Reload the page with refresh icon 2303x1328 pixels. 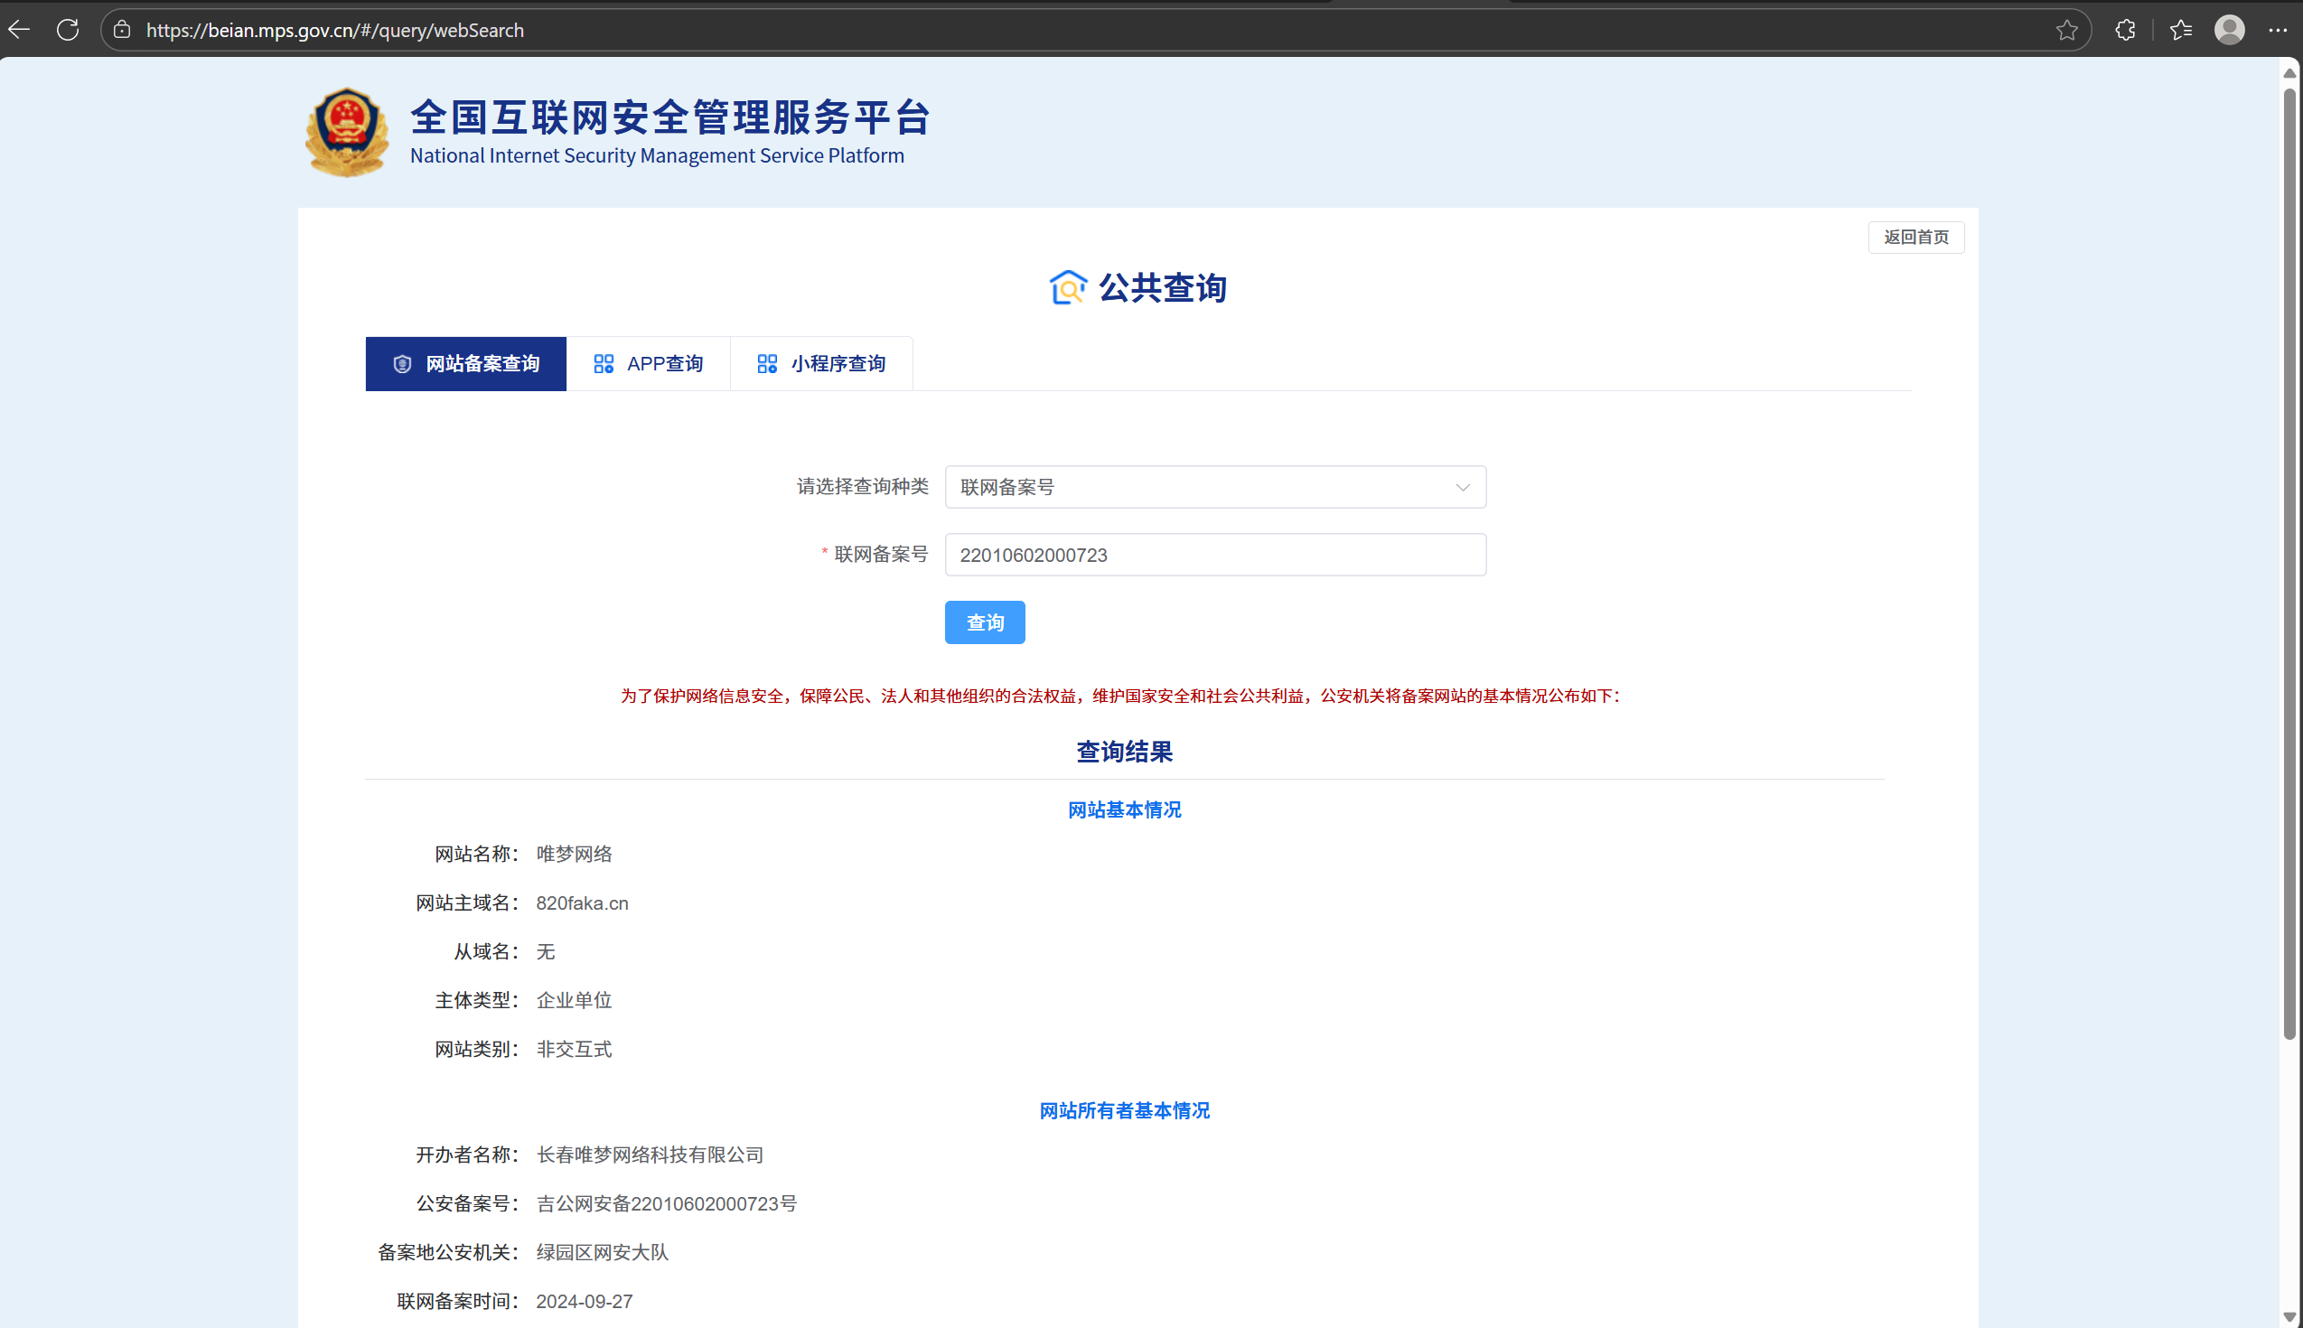pyautogui.click(x=68, y=30)
